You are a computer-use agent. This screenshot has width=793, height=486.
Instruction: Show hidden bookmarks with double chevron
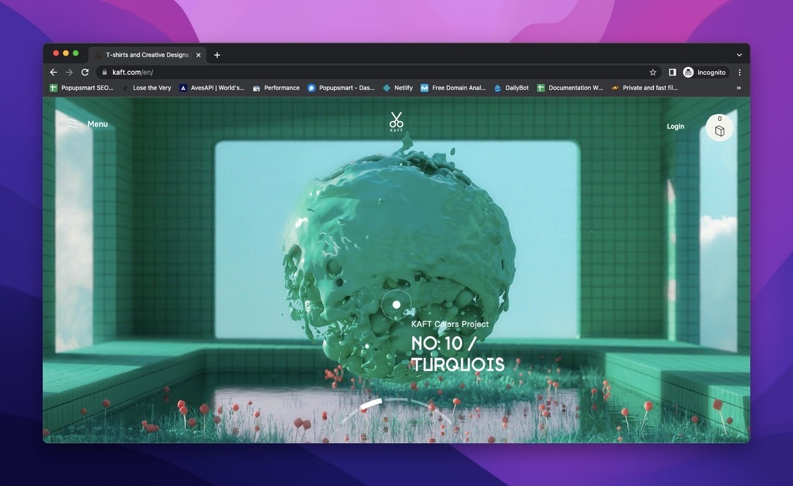pyautogui.click(x=738, y=88)
